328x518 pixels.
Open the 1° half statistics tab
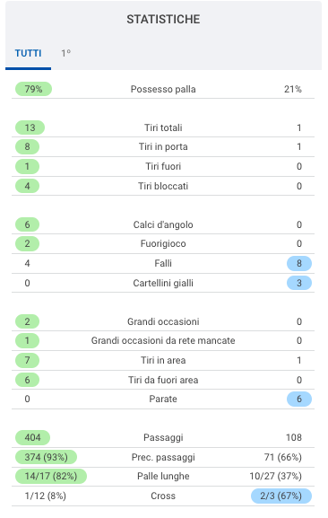point(66,53)
